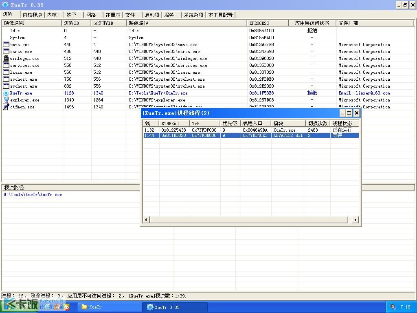Viewport: 417px width, 313px height.
Task: Sort threads by Teb column header
Action: [205, 123]
